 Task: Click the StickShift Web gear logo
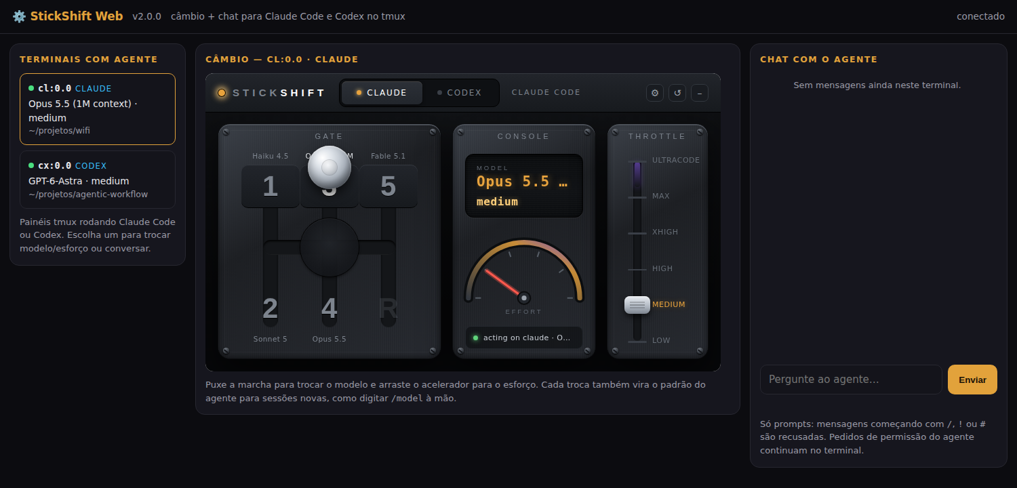[x=19, y=16]
